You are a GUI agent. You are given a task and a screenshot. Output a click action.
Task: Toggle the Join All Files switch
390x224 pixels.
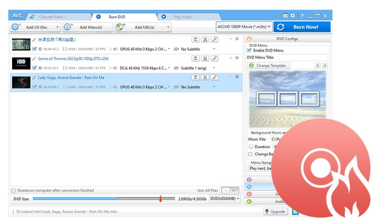pyautogui.click(x=230, y=190)
